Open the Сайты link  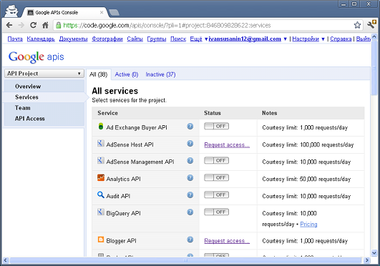click(135, 39)
